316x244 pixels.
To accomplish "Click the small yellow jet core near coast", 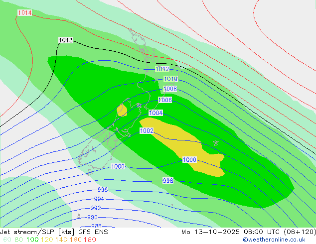I will tap(122, 110).
